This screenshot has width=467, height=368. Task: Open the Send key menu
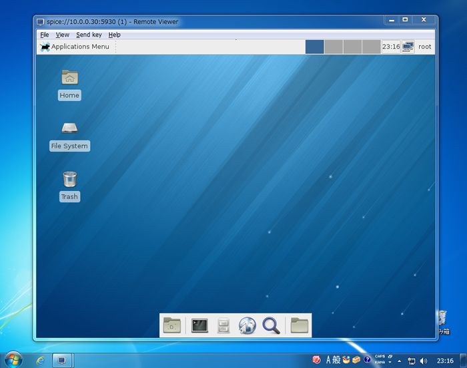(89, 35)
